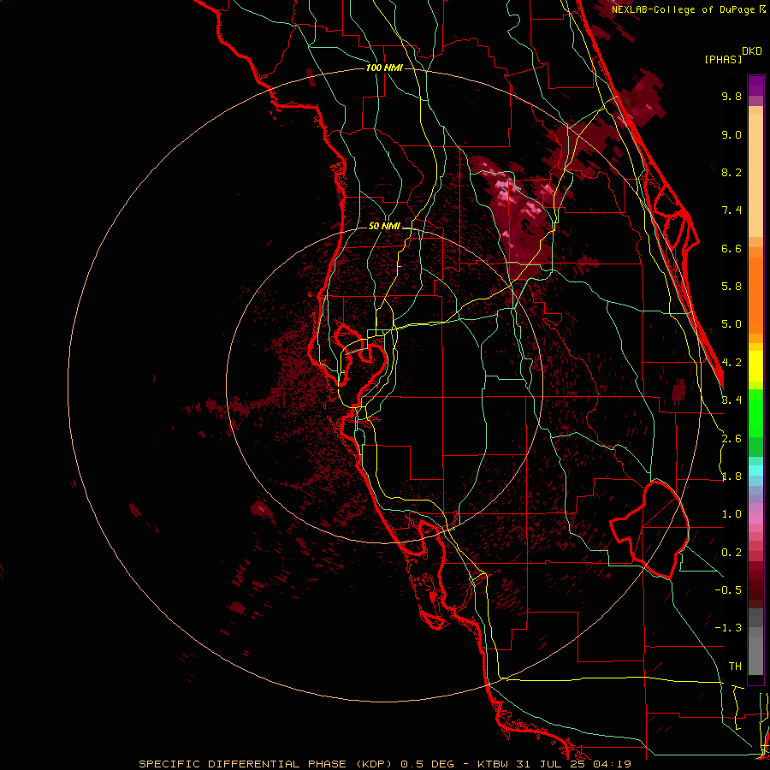The width and height of the screenshot is (770, 770).
Task: Click the 1.0 value on the color scale
Action: click(731, 514)
